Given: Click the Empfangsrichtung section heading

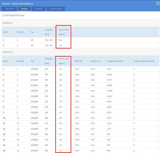Looking at the screenshot, I should [x=13, y=15].
